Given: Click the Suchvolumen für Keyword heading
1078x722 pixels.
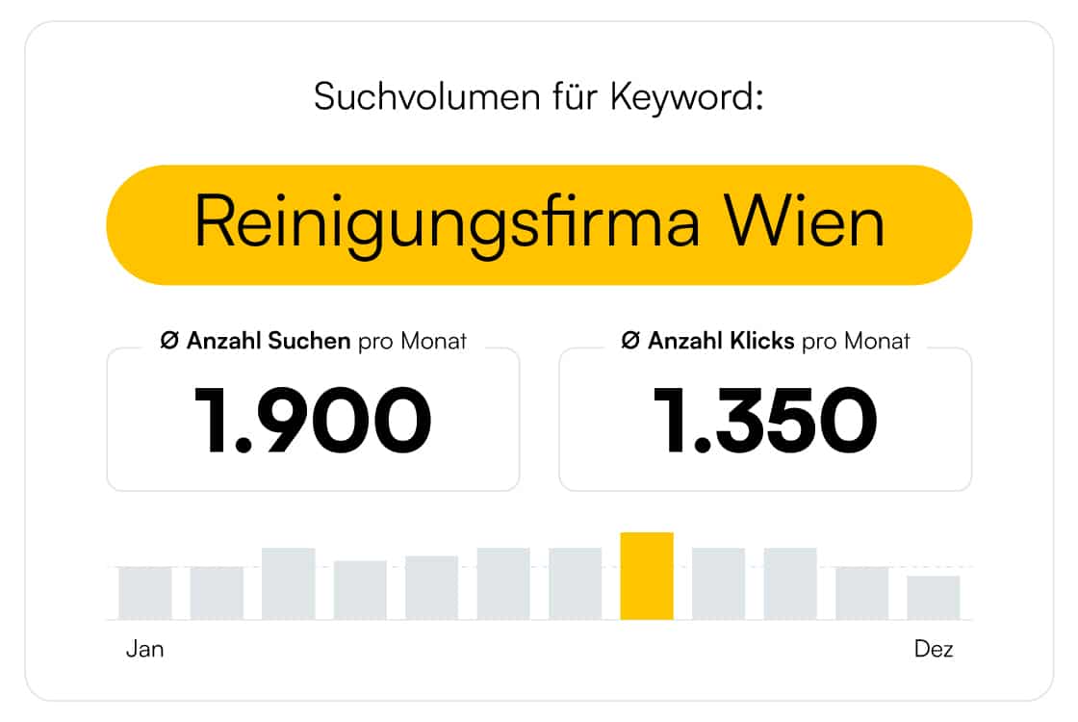Looking at the screenshot, I should click(539, 96).
